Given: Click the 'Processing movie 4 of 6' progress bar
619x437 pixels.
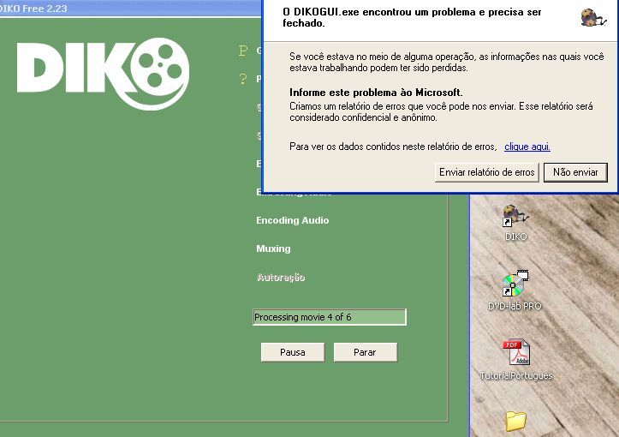Looking at the screenshot, I should (x=330, y=317).
